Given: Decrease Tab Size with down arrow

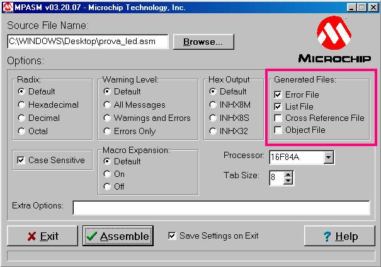Looking at the screenshot, I should 288,181.
